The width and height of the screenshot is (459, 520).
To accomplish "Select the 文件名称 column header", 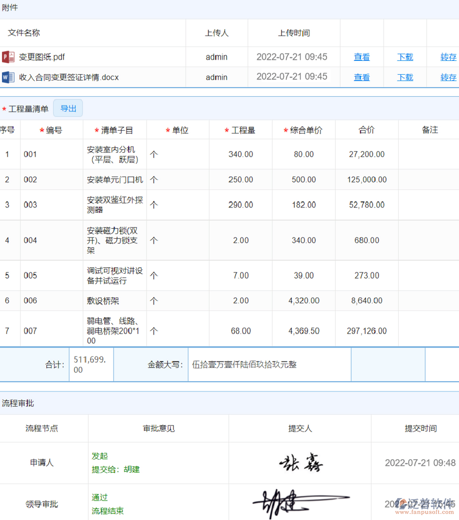I will [x=22, y=33].
